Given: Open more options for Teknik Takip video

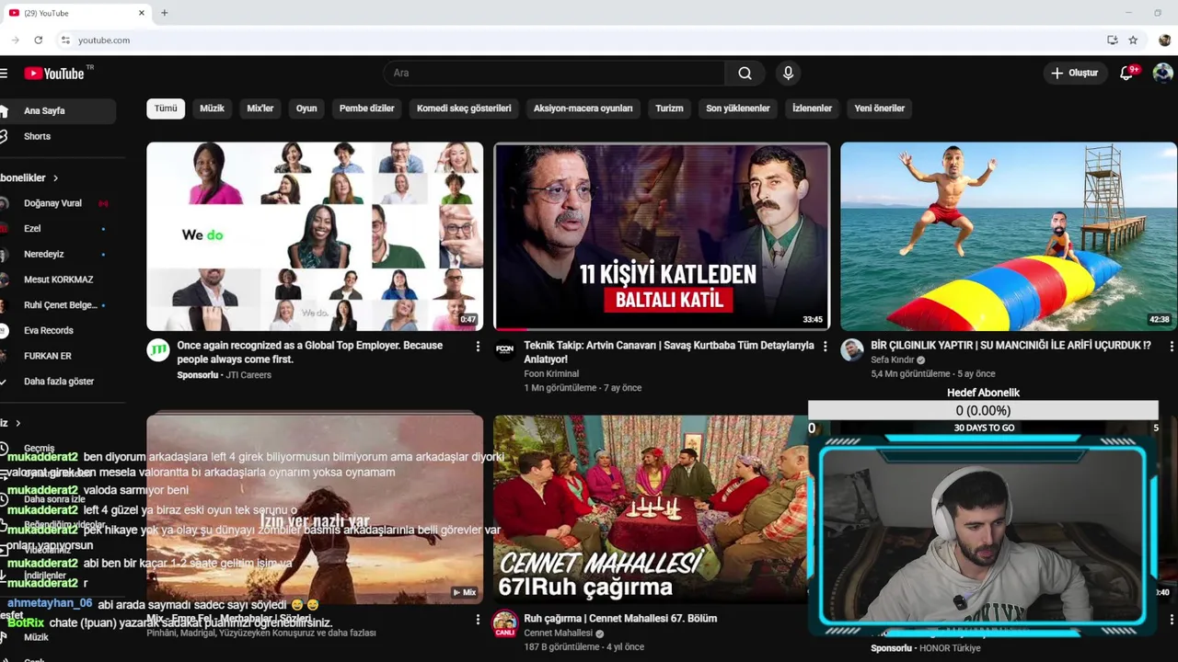Looking at the screenshot, I should tap(825, 347).
